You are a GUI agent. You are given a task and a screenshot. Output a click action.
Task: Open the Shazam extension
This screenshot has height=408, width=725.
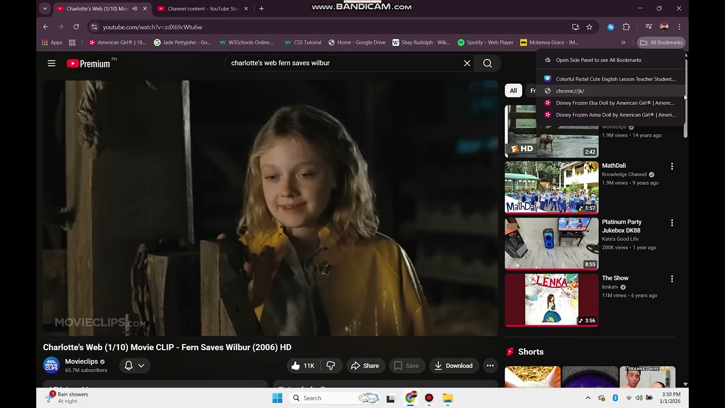(611, 27)
